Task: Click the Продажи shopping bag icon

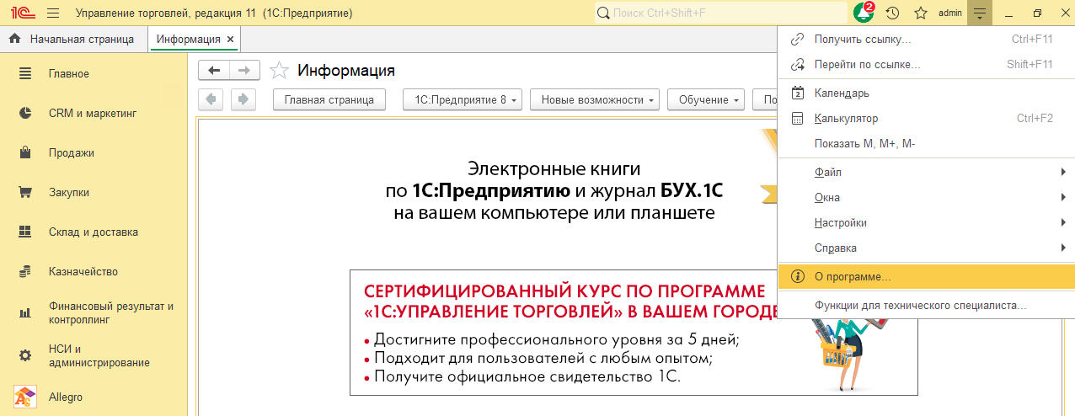Action: point(25,152)
